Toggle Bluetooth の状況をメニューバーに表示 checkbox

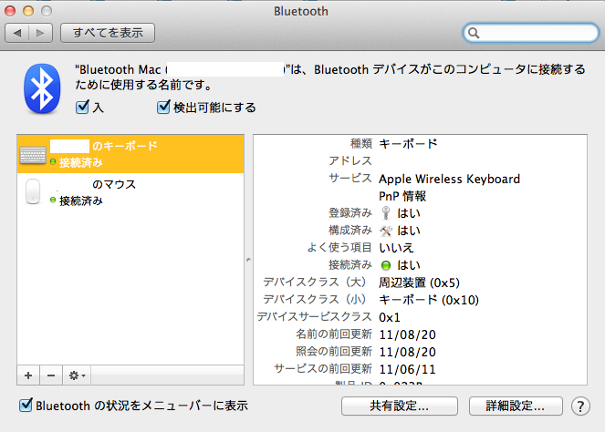tap(26, 405)
